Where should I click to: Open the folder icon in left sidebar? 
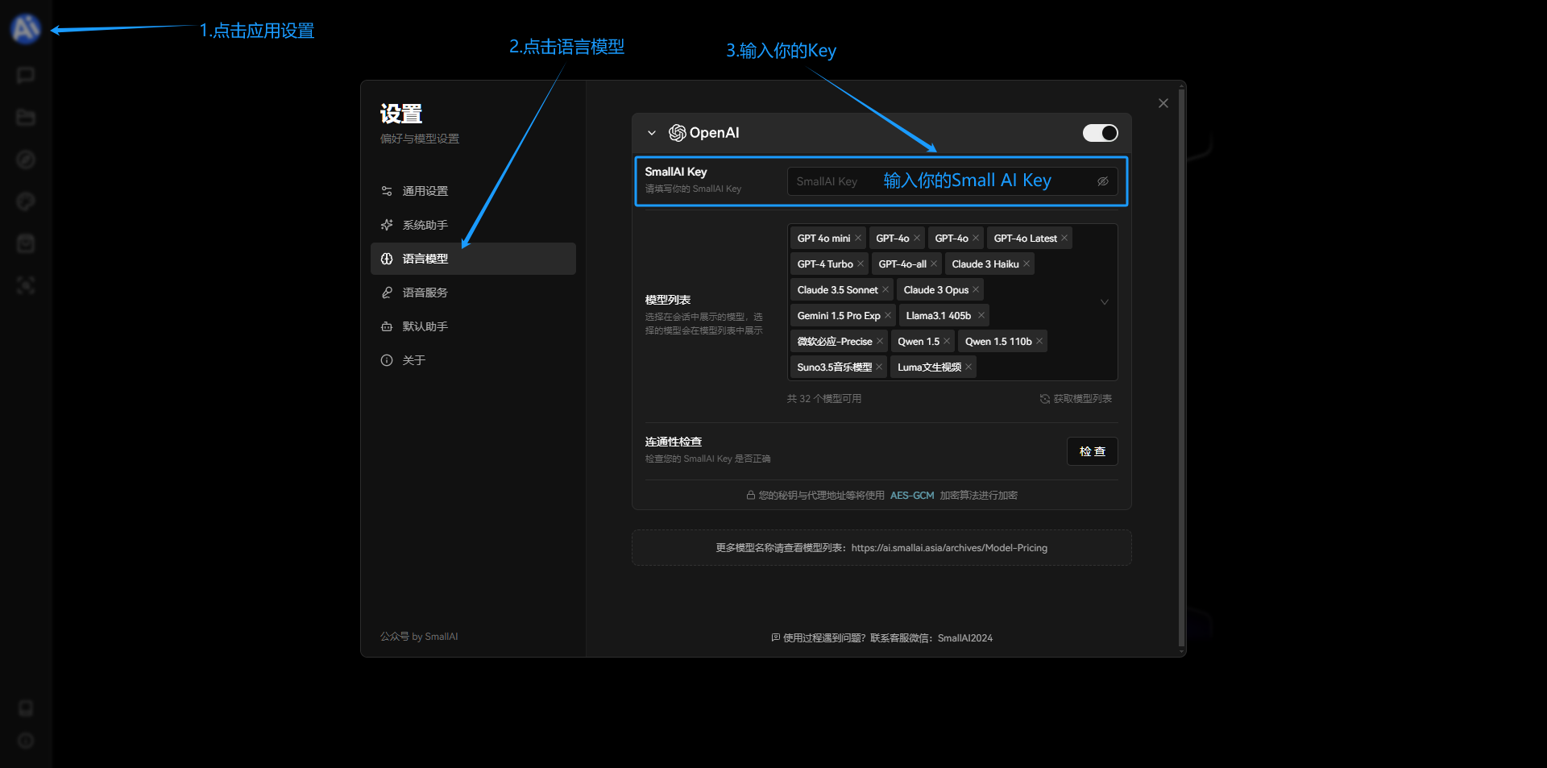[x=26, y=118]
